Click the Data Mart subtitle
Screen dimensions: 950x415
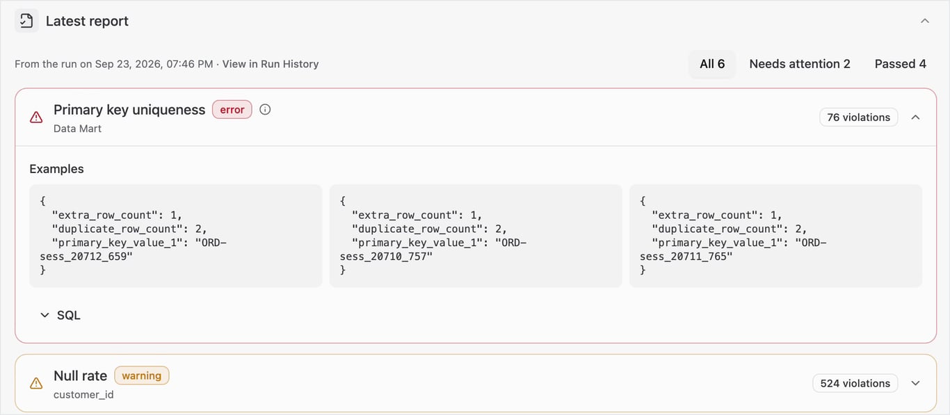pyautogui.click(x=77, y=129)
